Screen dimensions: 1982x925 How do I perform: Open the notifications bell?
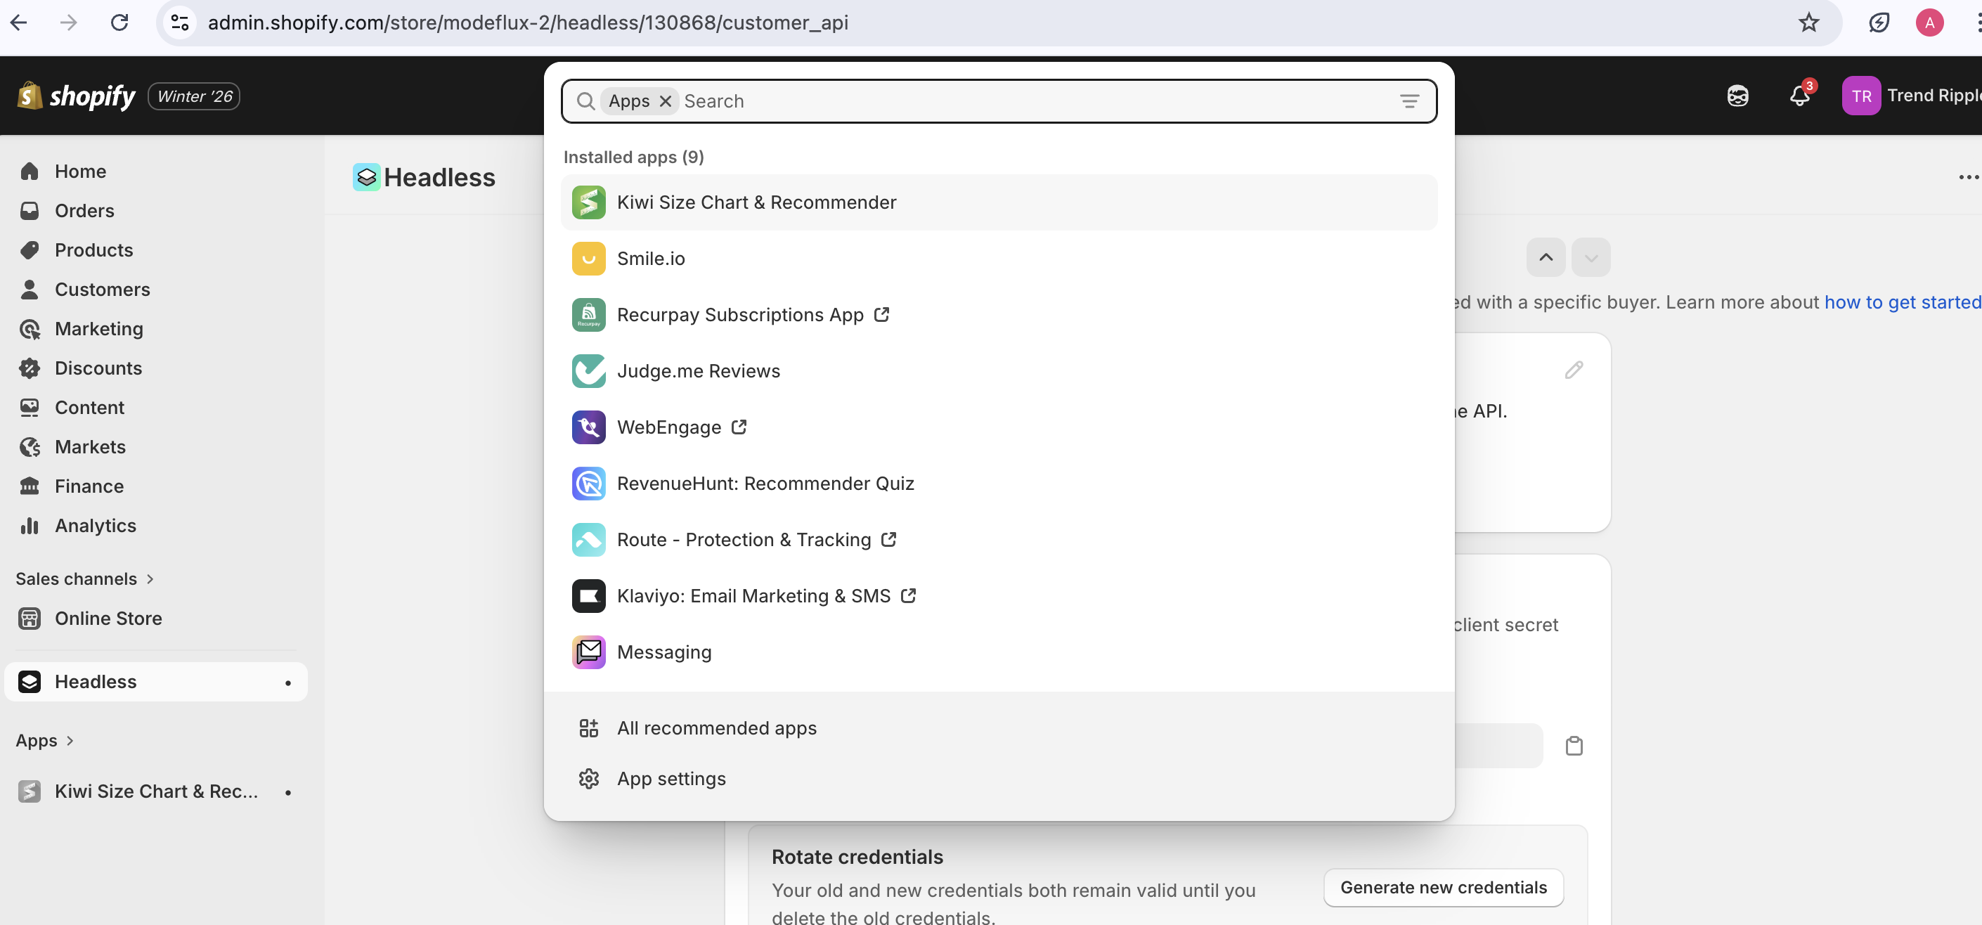(x=1799, y=96)
